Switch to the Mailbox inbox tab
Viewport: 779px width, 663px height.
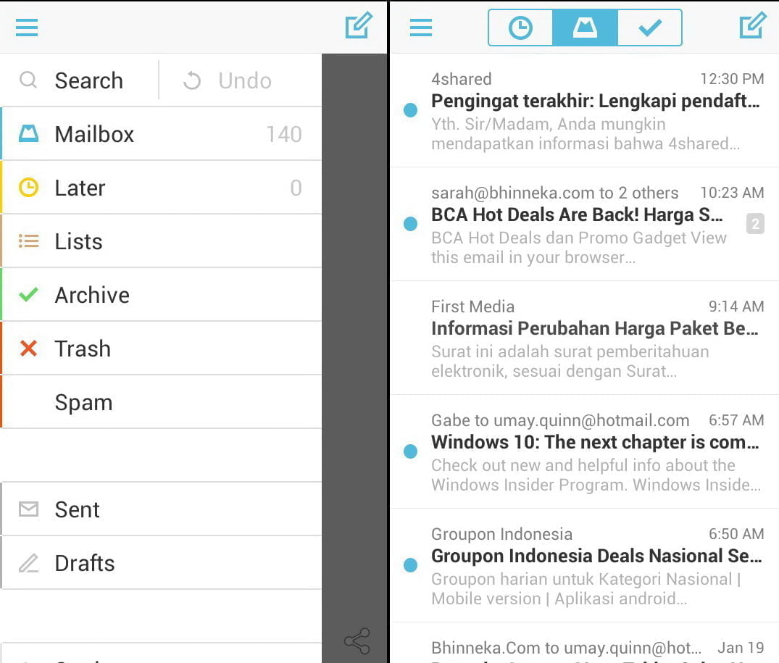585,28
